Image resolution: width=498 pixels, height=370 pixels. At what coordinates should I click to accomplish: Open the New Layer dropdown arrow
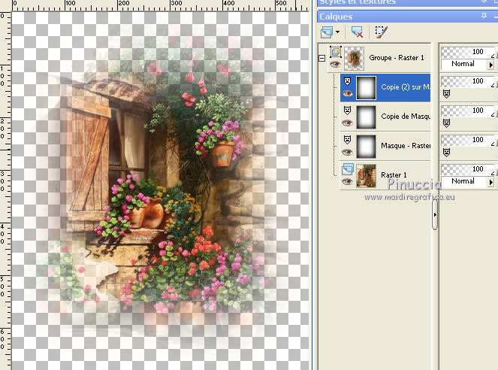[x=337, y=32]
